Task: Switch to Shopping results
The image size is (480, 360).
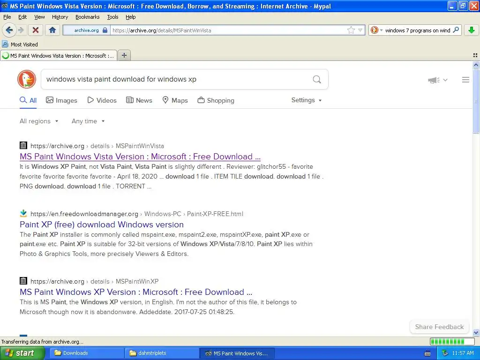Action: 216,100
